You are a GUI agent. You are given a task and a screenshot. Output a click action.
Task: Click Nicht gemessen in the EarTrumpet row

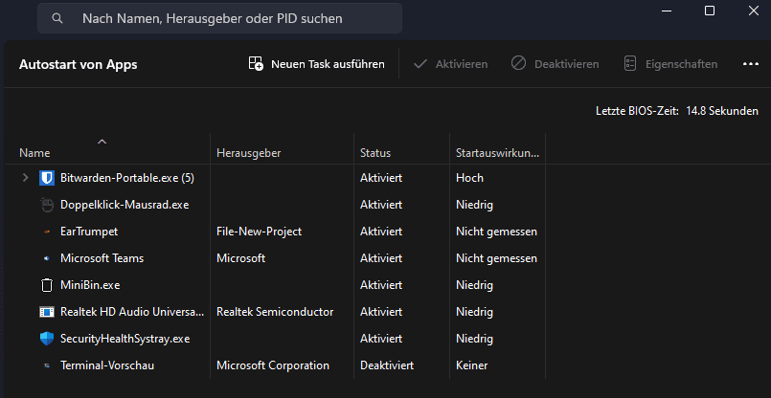tap(496, 232)
